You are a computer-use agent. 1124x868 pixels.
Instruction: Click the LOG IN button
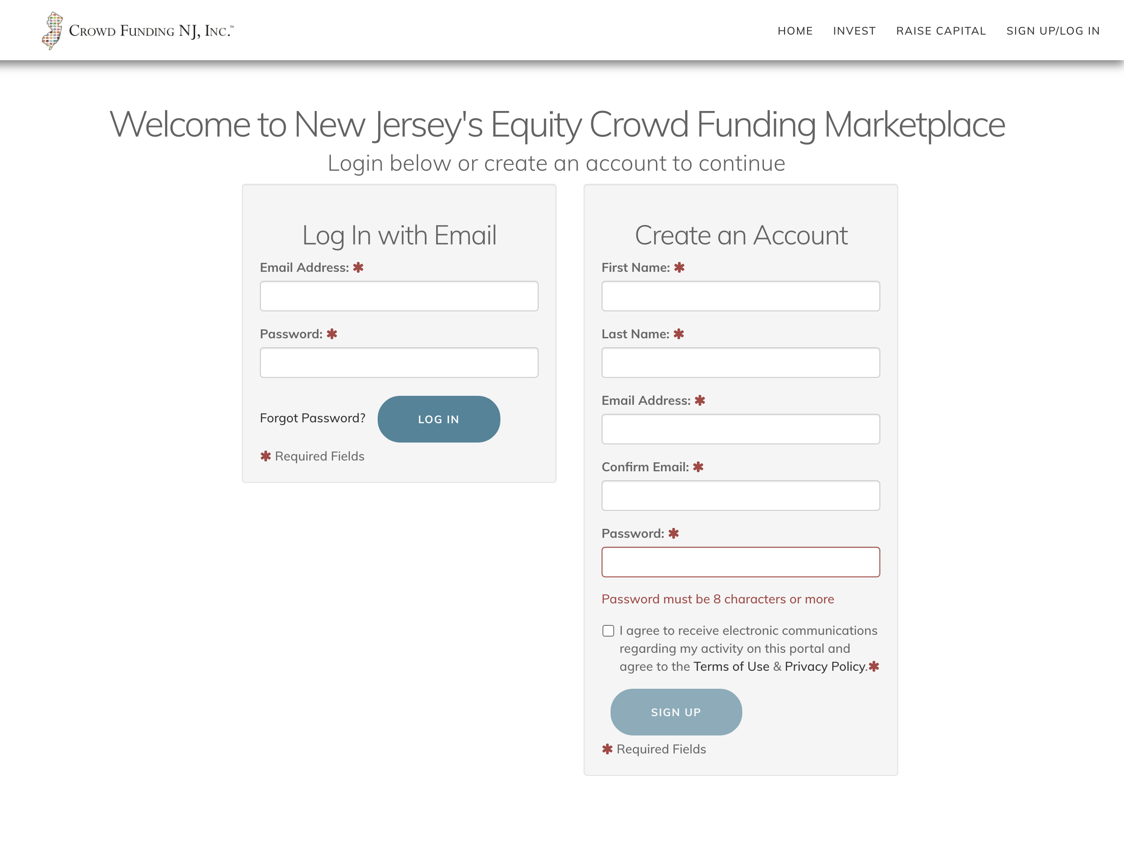coord(438,419)
